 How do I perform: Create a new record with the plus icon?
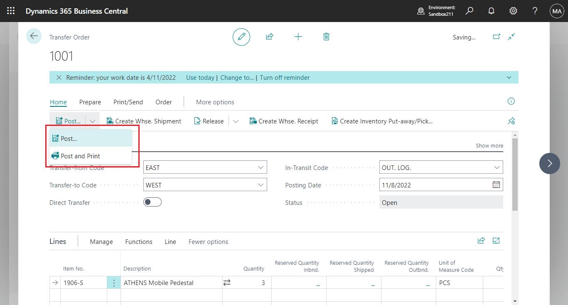pyautogui.click(x=298, y=37)
